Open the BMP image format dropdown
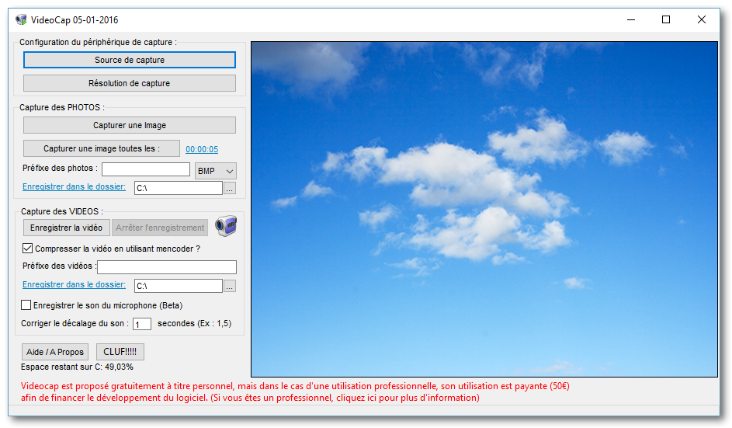Viewport: 732px width, 428px height. point(216,170)
